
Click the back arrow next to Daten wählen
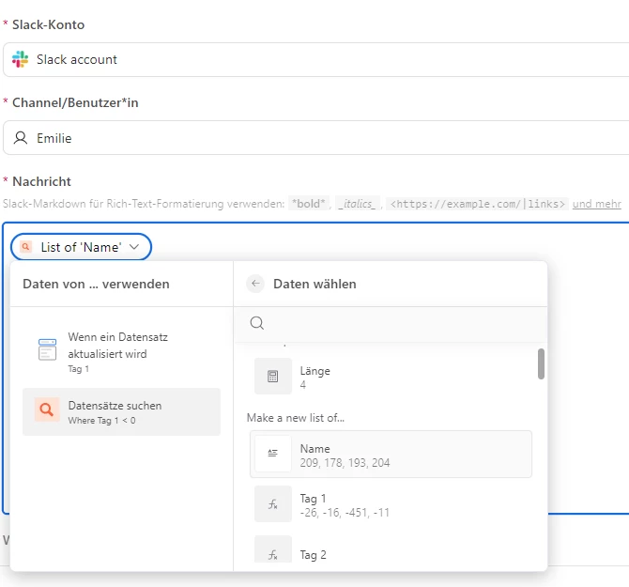pyautogui.click(x=255, y=284)
